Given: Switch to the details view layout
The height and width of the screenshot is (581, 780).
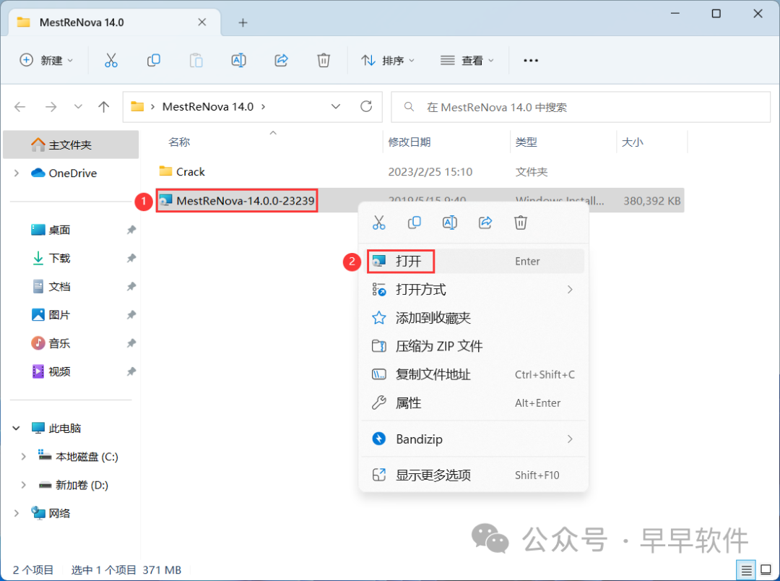Looking at the screenshot, I should click(x=746, y=569).
